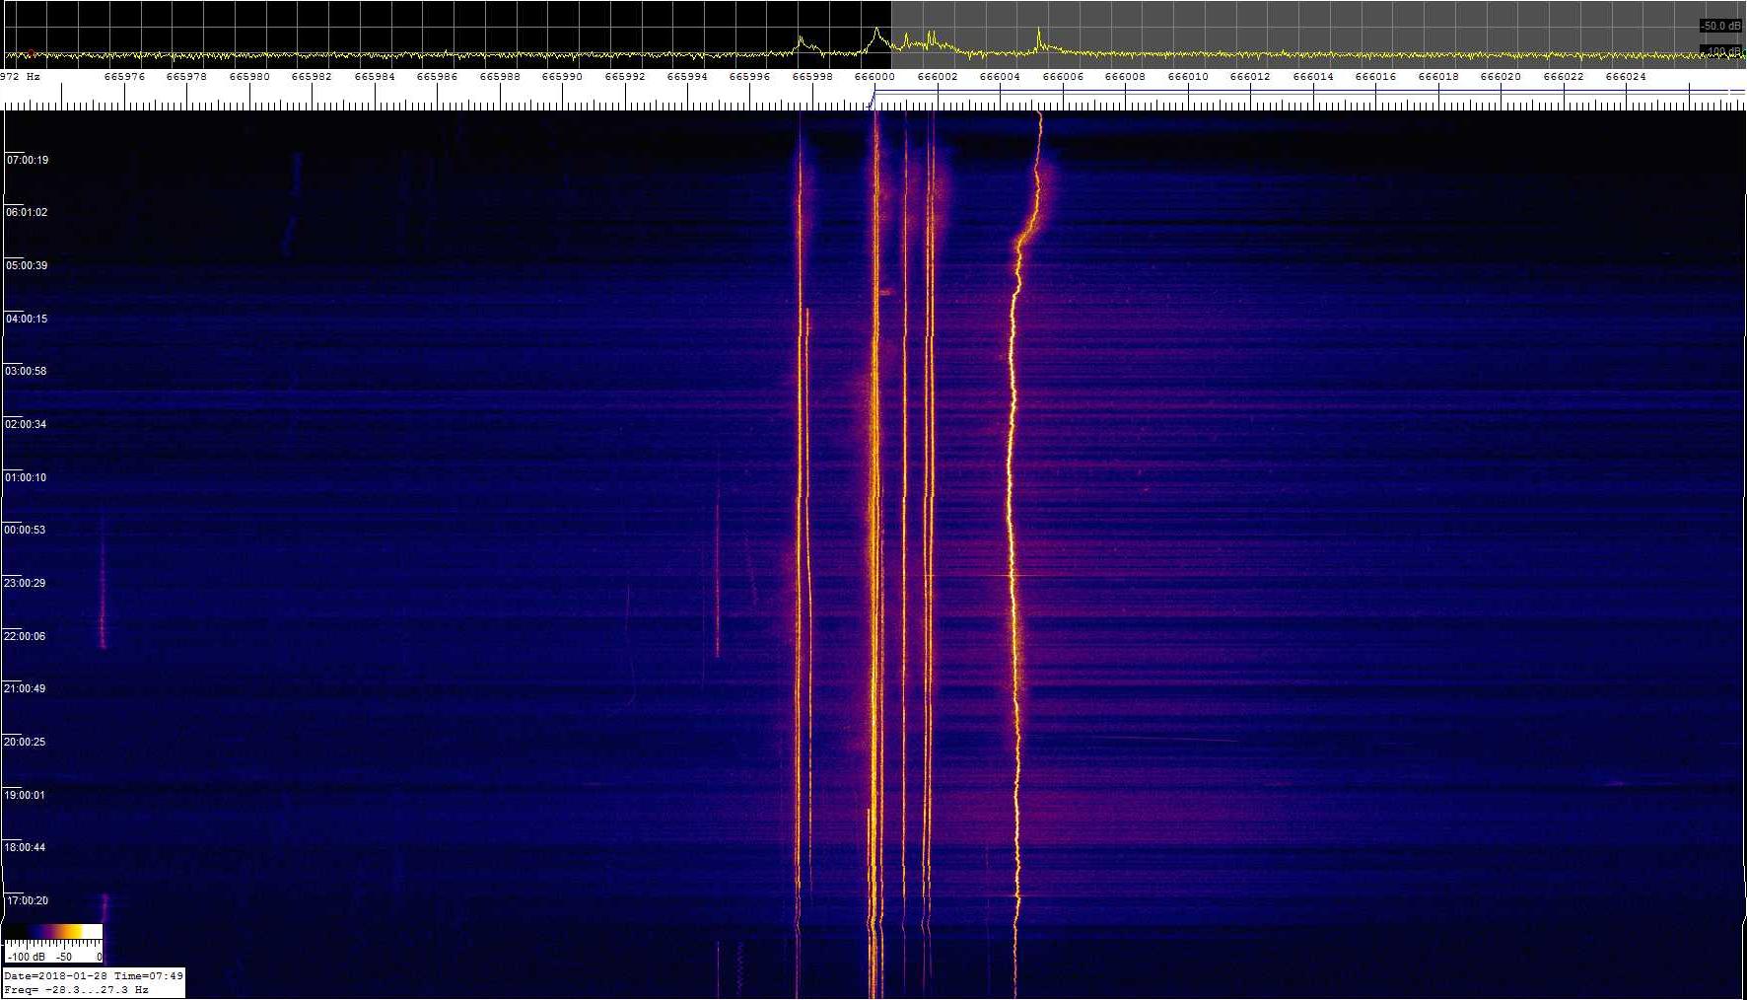Select the 666002 frequency label
This screenshot has height=1000, width=1747.
[938, 77]
